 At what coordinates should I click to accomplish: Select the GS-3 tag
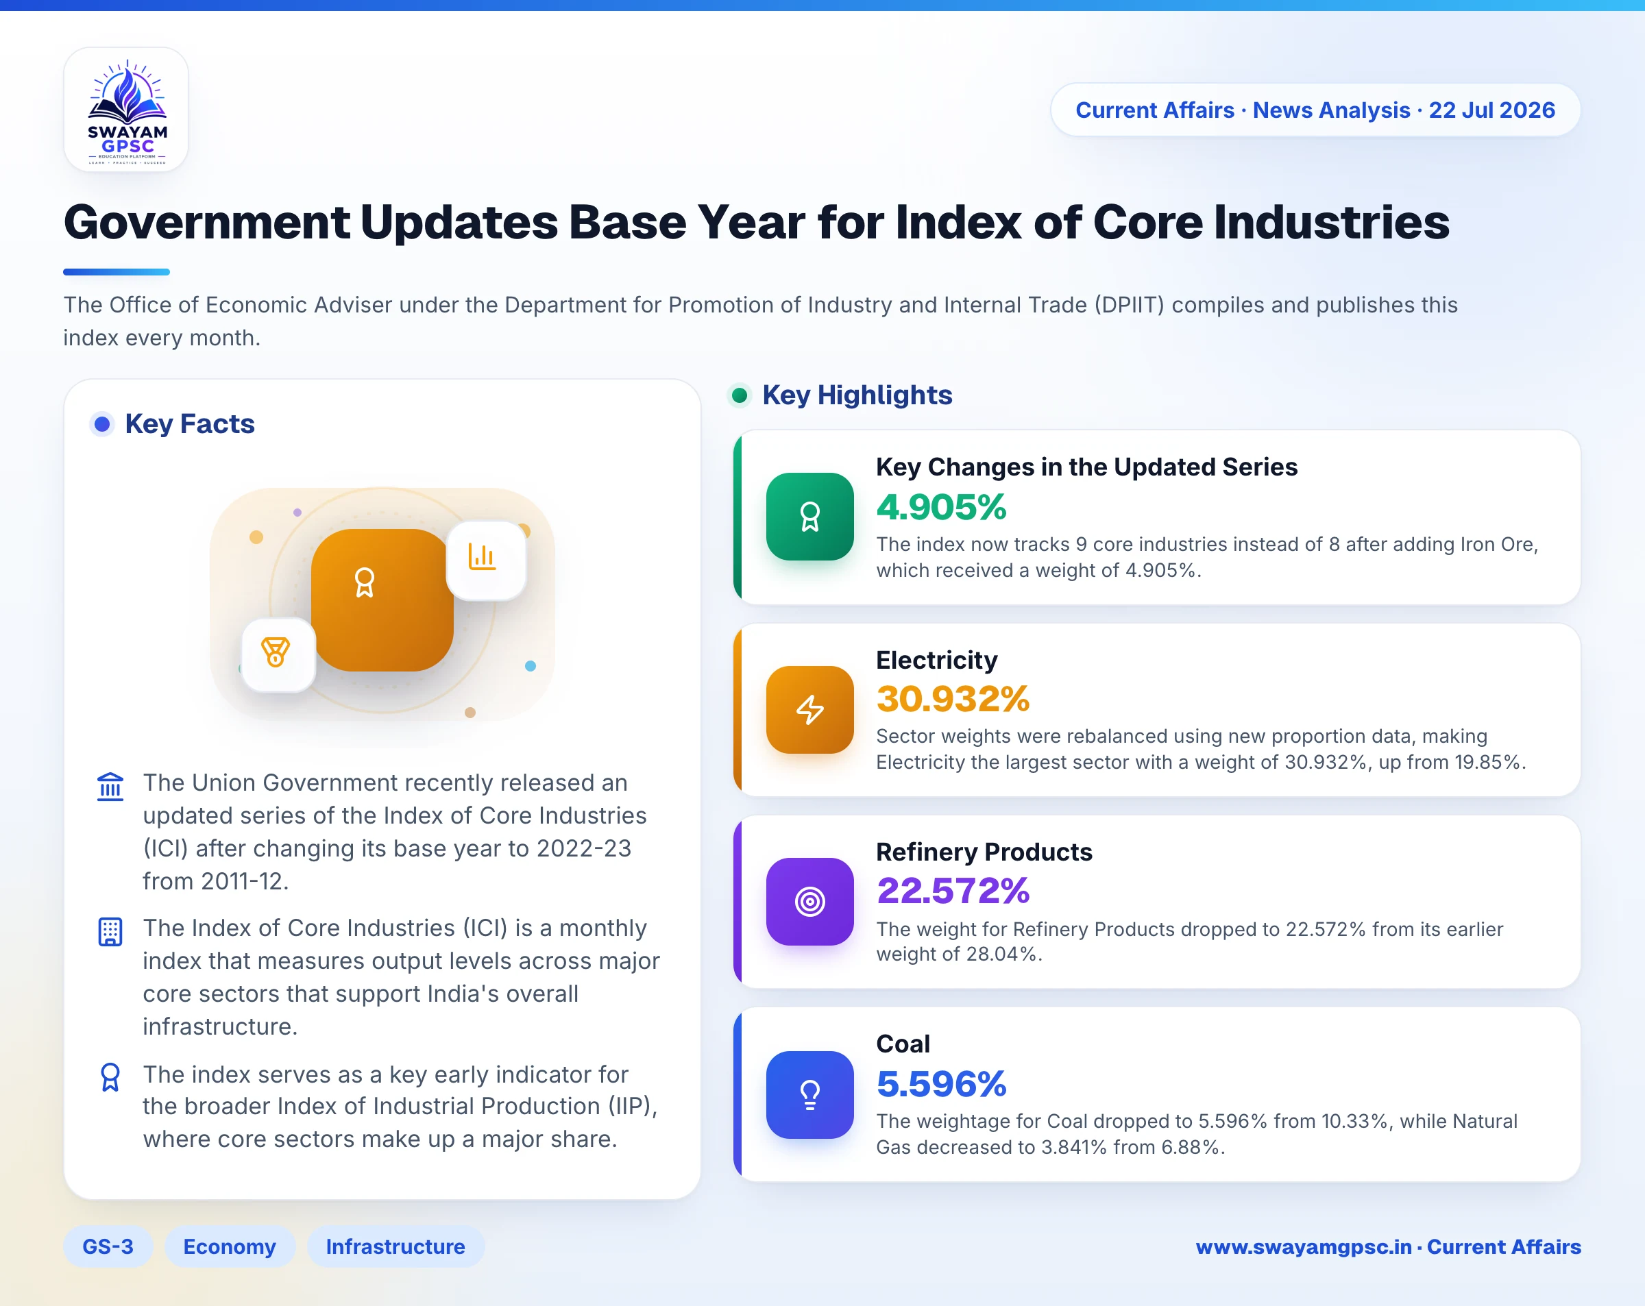108,1246
